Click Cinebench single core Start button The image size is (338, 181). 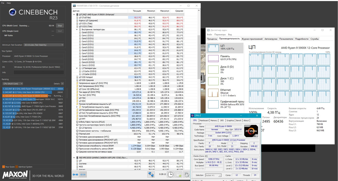coord(60,31)
